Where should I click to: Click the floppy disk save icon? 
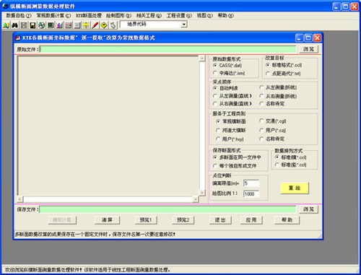coord(32,25)
